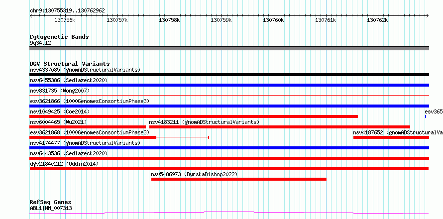Viewport: 443px width, 219px height.
Task: Select the nsv4187652 variant label
Action: pyautogui.click(x=398, y=132)
